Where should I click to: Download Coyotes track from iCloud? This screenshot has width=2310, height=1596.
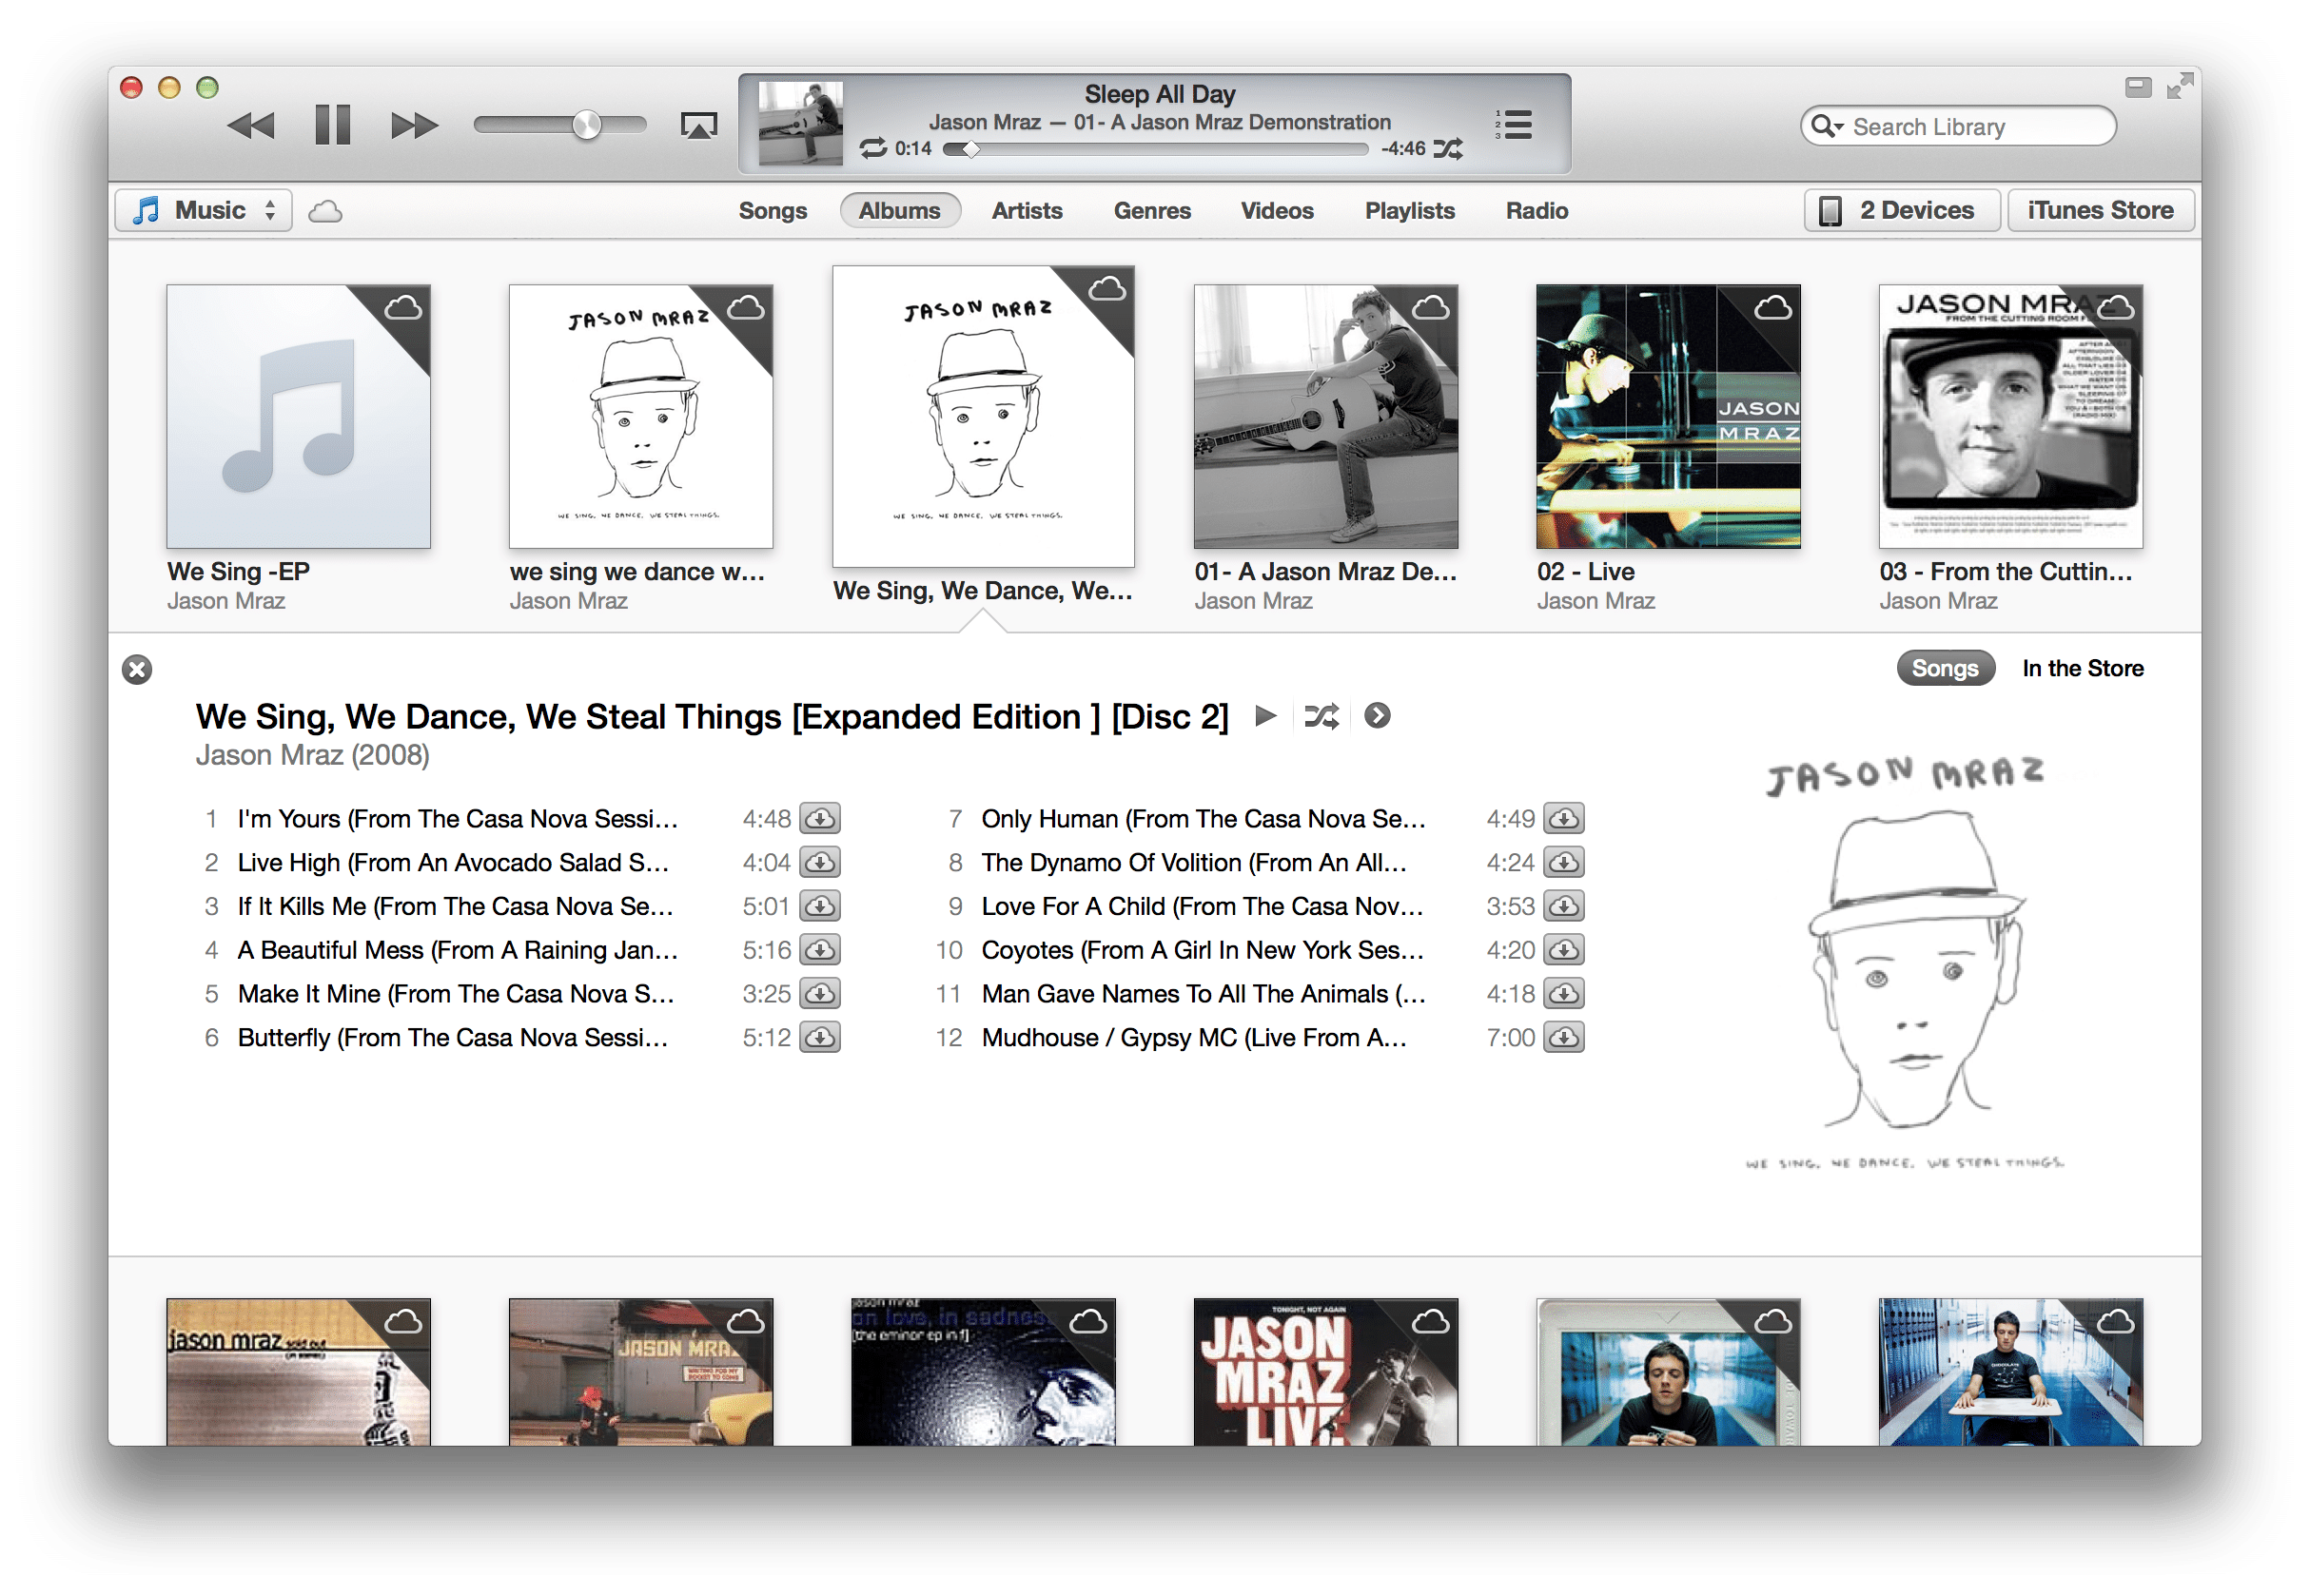click(x=1564, y=950)
